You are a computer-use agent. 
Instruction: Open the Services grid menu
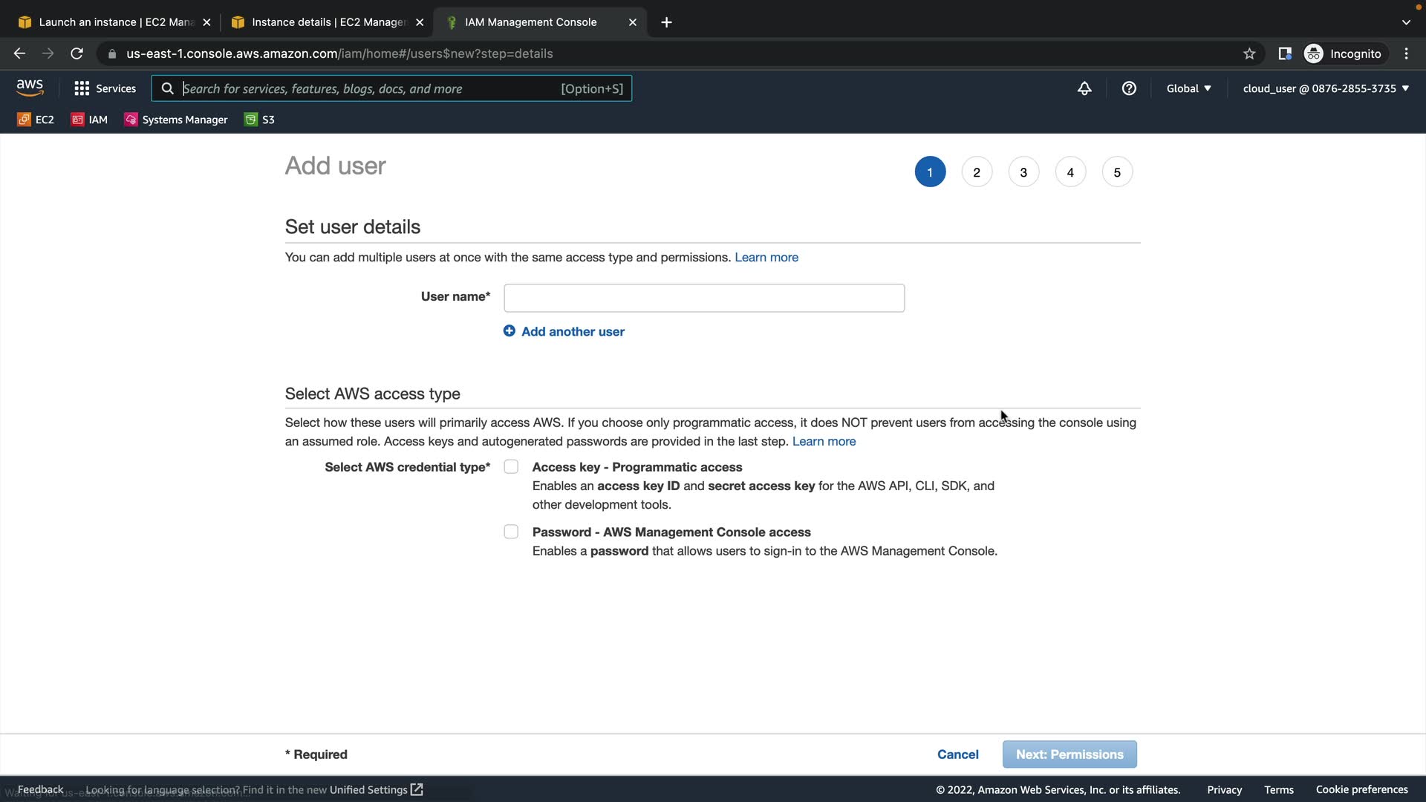(x=105, y=88)
